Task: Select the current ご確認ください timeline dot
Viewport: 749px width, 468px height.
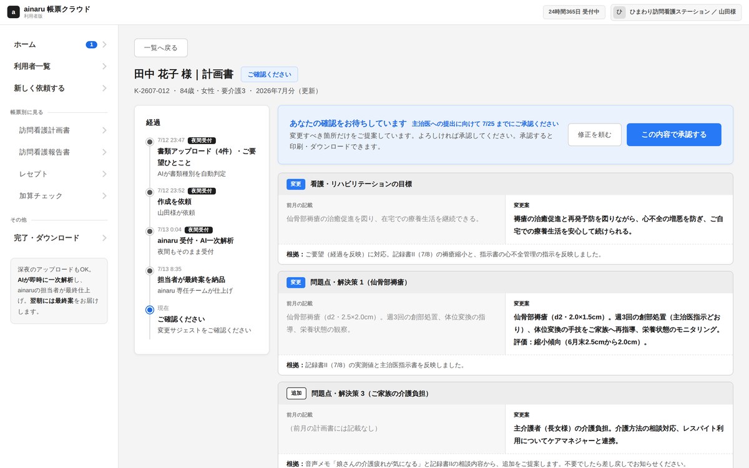Action: (150, 310)
